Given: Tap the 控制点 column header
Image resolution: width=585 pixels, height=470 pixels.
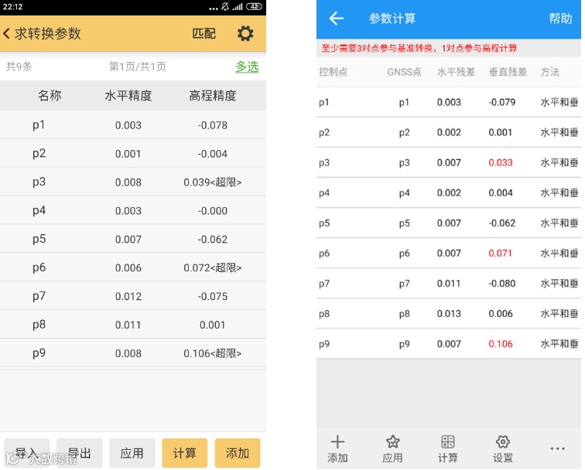Looking at the screenshot, I should [333, 72].
